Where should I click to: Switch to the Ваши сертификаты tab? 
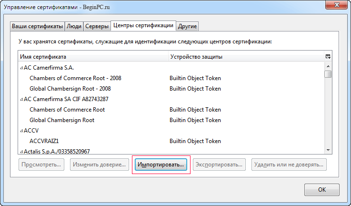point(37,26)
